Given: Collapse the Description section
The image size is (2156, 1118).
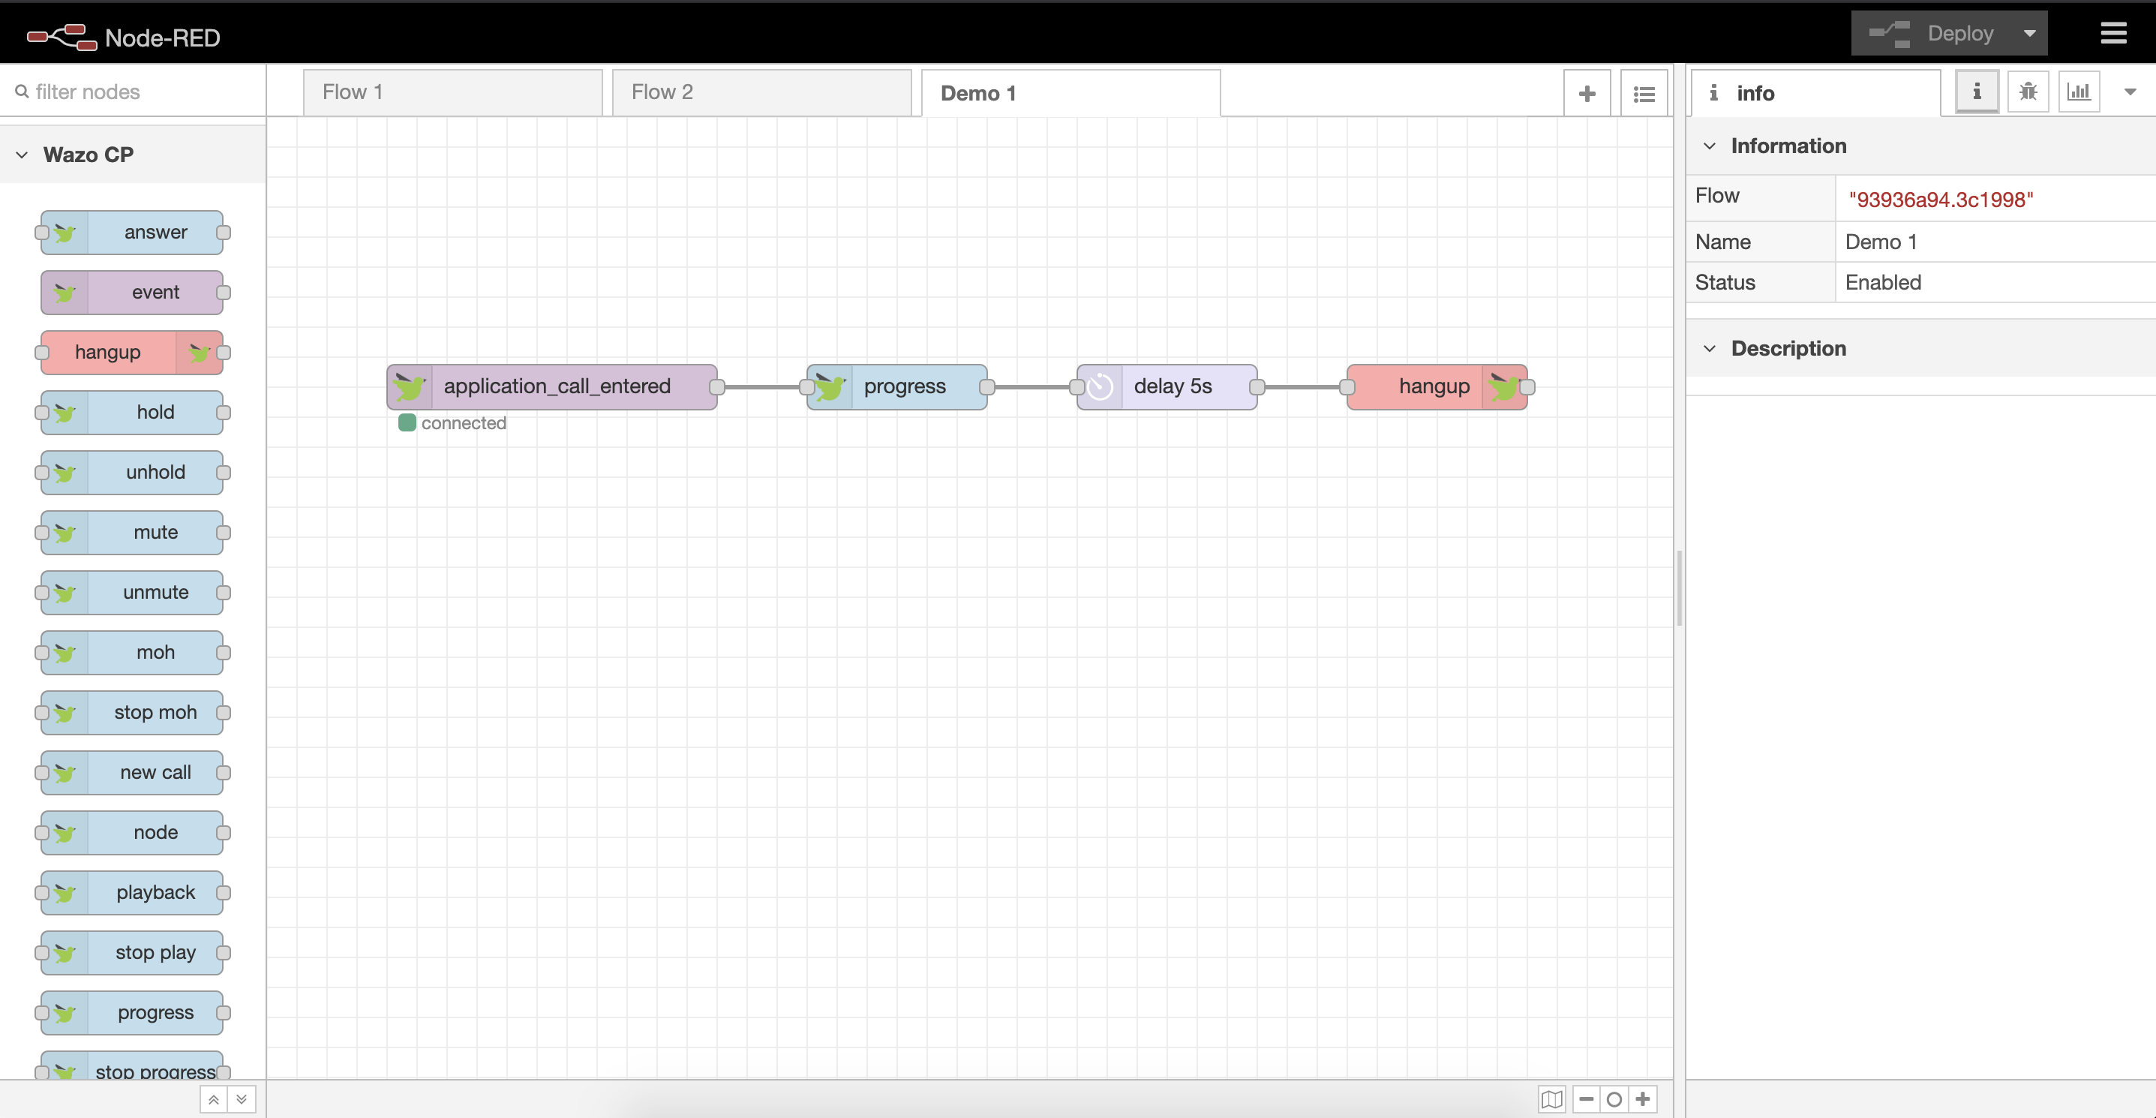Looking at the screenshot, I should point(1710,348).
